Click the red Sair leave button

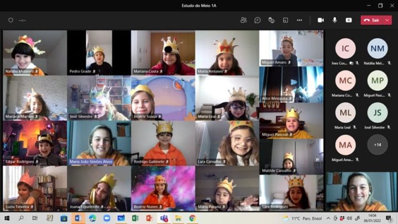pyautogui.click(x=372, y=20)
